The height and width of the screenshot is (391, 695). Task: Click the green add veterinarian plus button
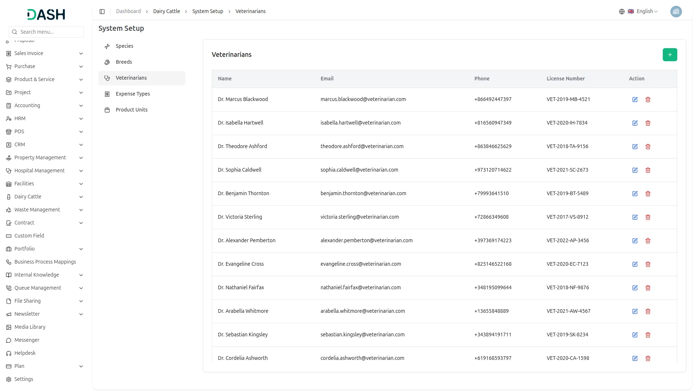tap(670, 55)
